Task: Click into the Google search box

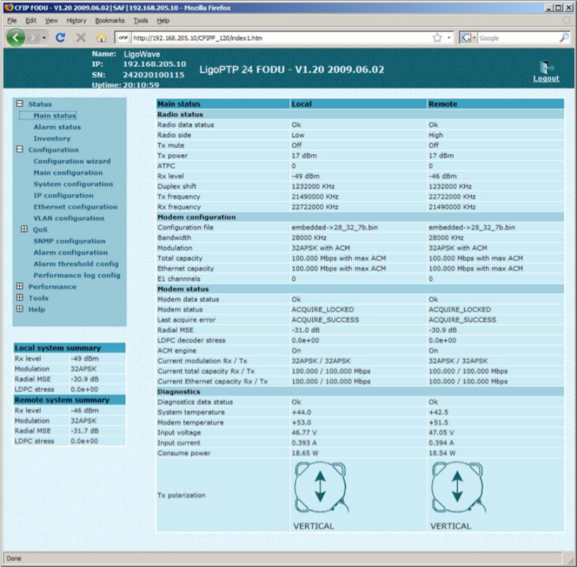Action: (518, 38)
